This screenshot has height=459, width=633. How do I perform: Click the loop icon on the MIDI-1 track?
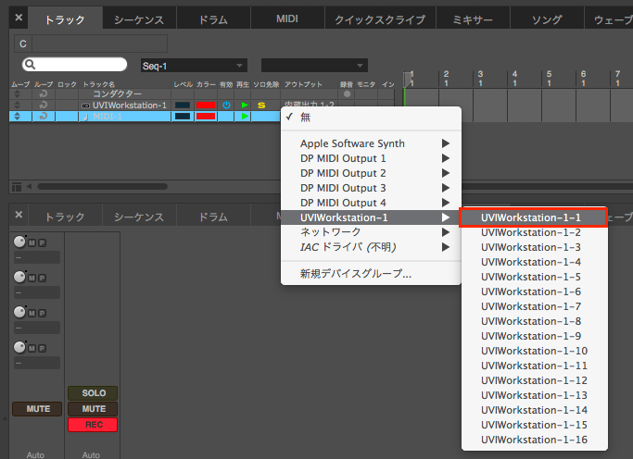coord(44,117)
